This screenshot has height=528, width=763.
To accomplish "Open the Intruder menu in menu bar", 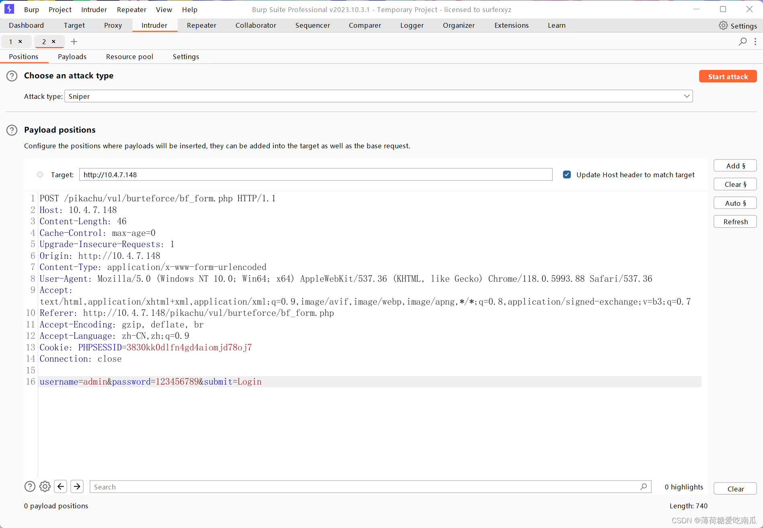I will [x=94, y=9].
